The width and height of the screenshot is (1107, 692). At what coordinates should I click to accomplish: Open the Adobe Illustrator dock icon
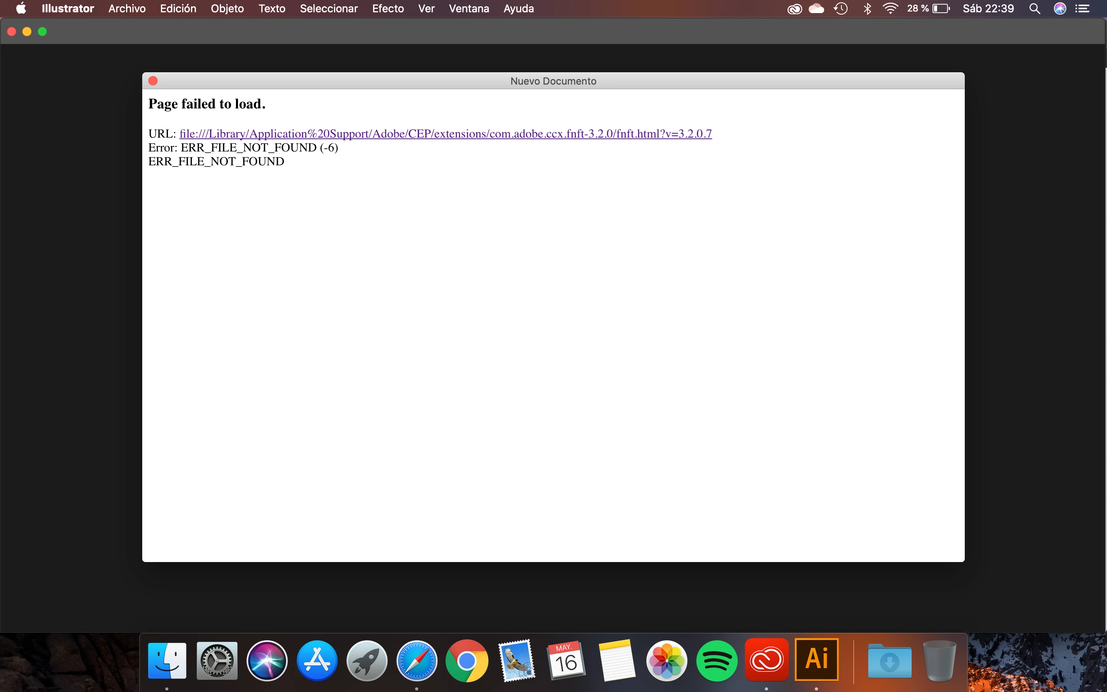[x=816, y=660]
